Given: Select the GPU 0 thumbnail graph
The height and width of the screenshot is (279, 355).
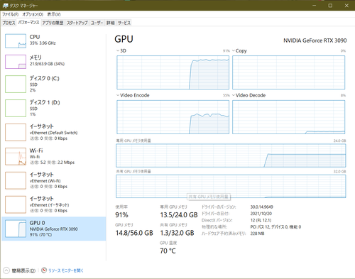Looking at the screenshot, I should pyautogui.click(x=16, y=229).
